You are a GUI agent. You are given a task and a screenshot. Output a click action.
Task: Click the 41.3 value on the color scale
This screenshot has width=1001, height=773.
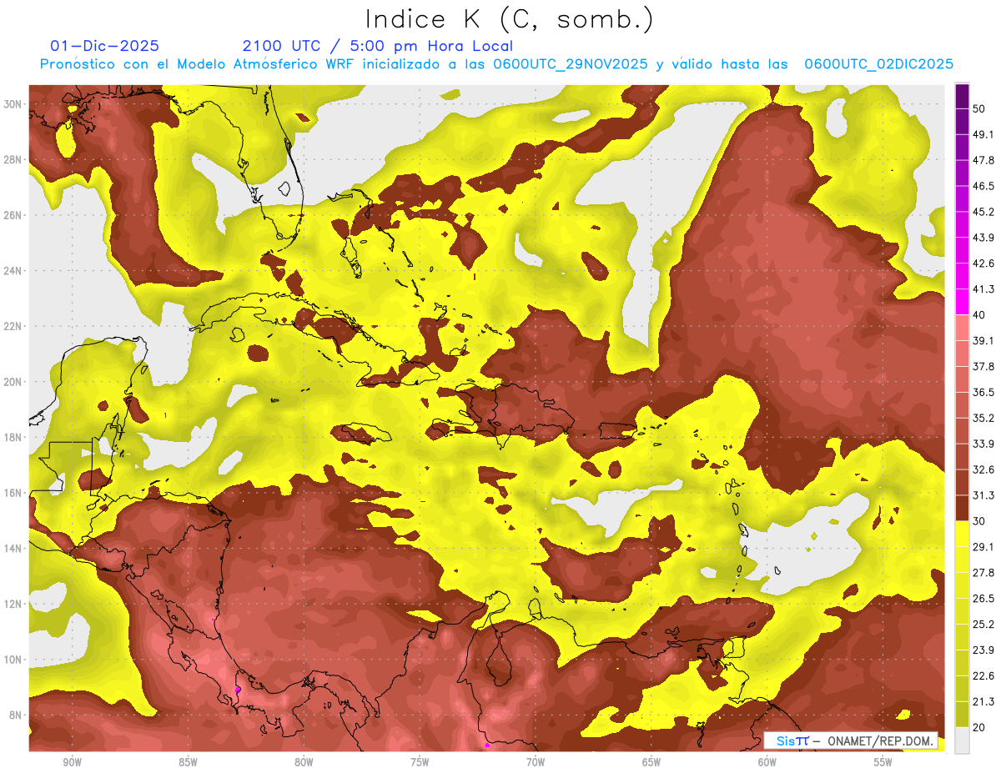coord(984,289)
